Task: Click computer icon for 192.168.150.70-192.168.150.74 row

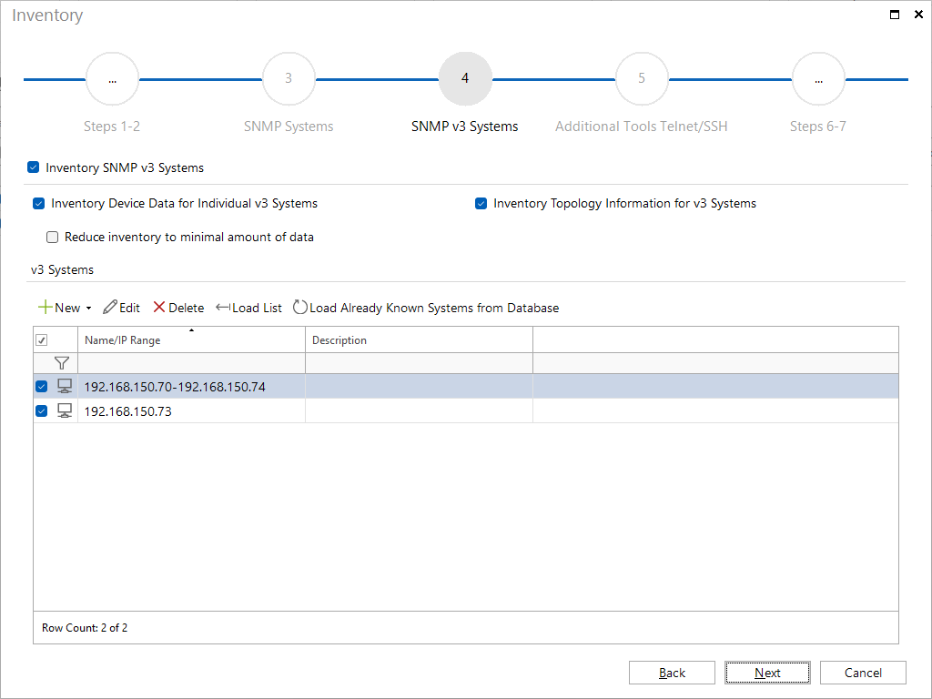Action: pyautogui.click(x=65, y=386)
